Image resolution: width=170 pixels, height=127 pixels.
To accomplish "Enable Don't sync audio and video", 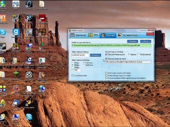I will coord(106,73).
